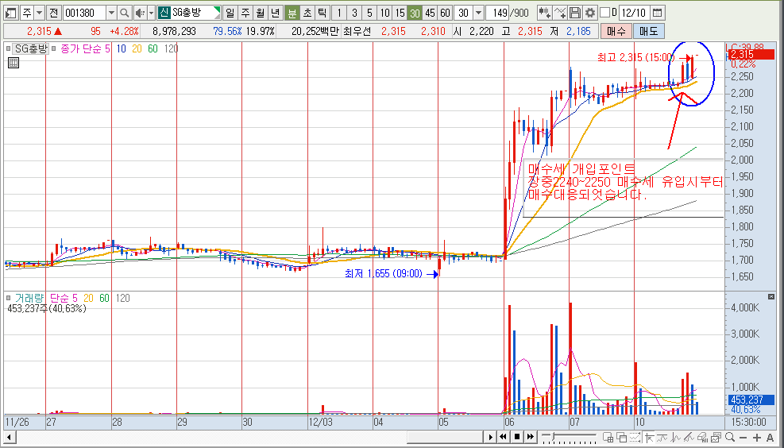The image size is (784, 448).
Task: Toggle the 'D' checkbox beside date field
Action: click(x=604, y=13)
